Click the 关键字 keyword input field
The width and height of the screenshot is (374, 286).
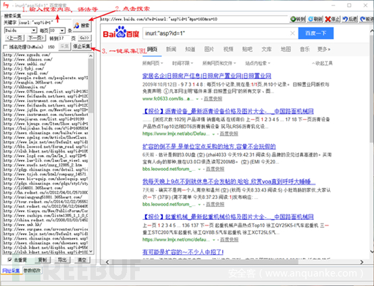(x=45, y=23)
